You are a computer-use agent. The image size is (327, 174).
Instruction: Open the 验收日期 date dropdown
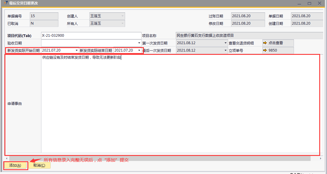(139, 43)
